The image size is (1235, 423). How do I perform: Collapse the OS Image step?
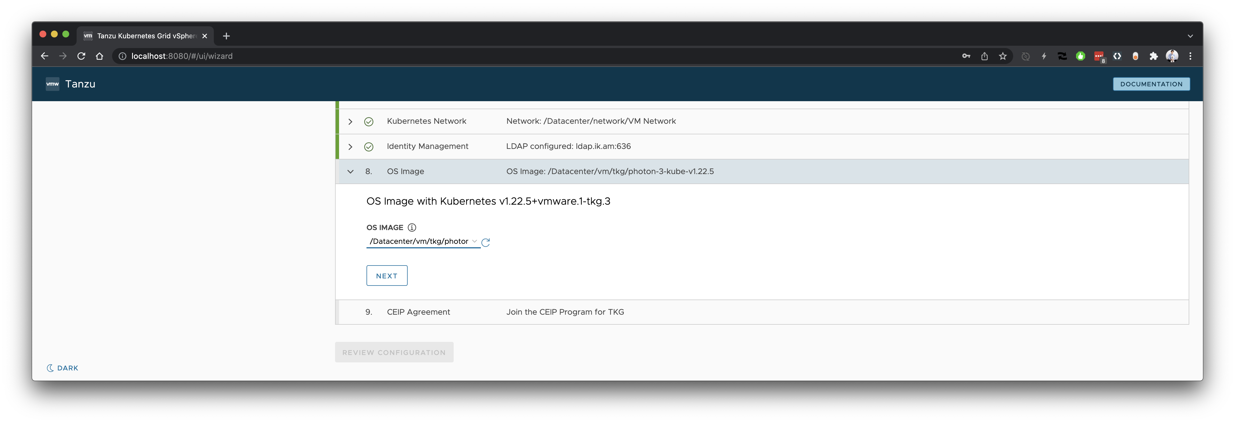pos(350,171)
